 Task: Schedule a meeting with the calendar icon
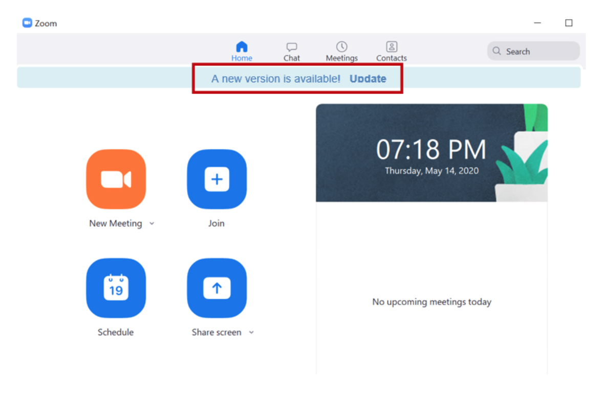tap(116, 288)
